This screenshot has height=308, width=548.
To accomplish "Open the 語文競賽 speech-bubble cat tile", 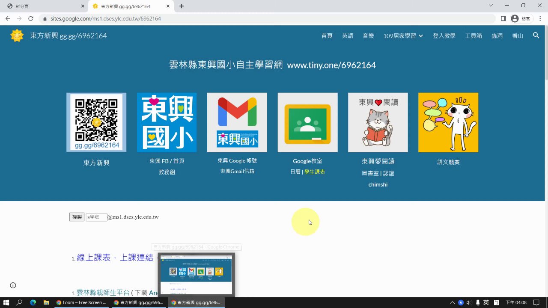I will pos(448,122).
